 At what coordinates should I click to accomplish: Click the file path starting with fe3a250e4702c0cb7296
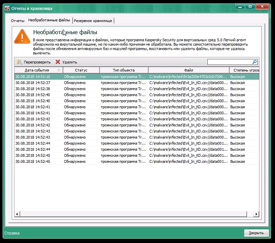[x=188, y=77]
